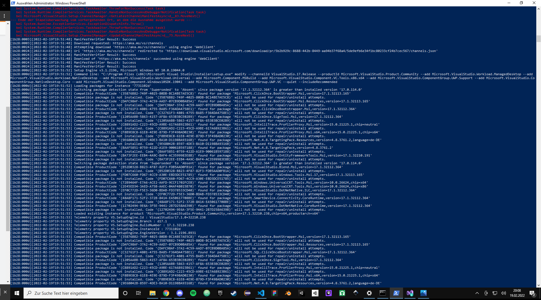Open Twitch from the taskbar
This screenshot has width=541, height=300.
328,293
